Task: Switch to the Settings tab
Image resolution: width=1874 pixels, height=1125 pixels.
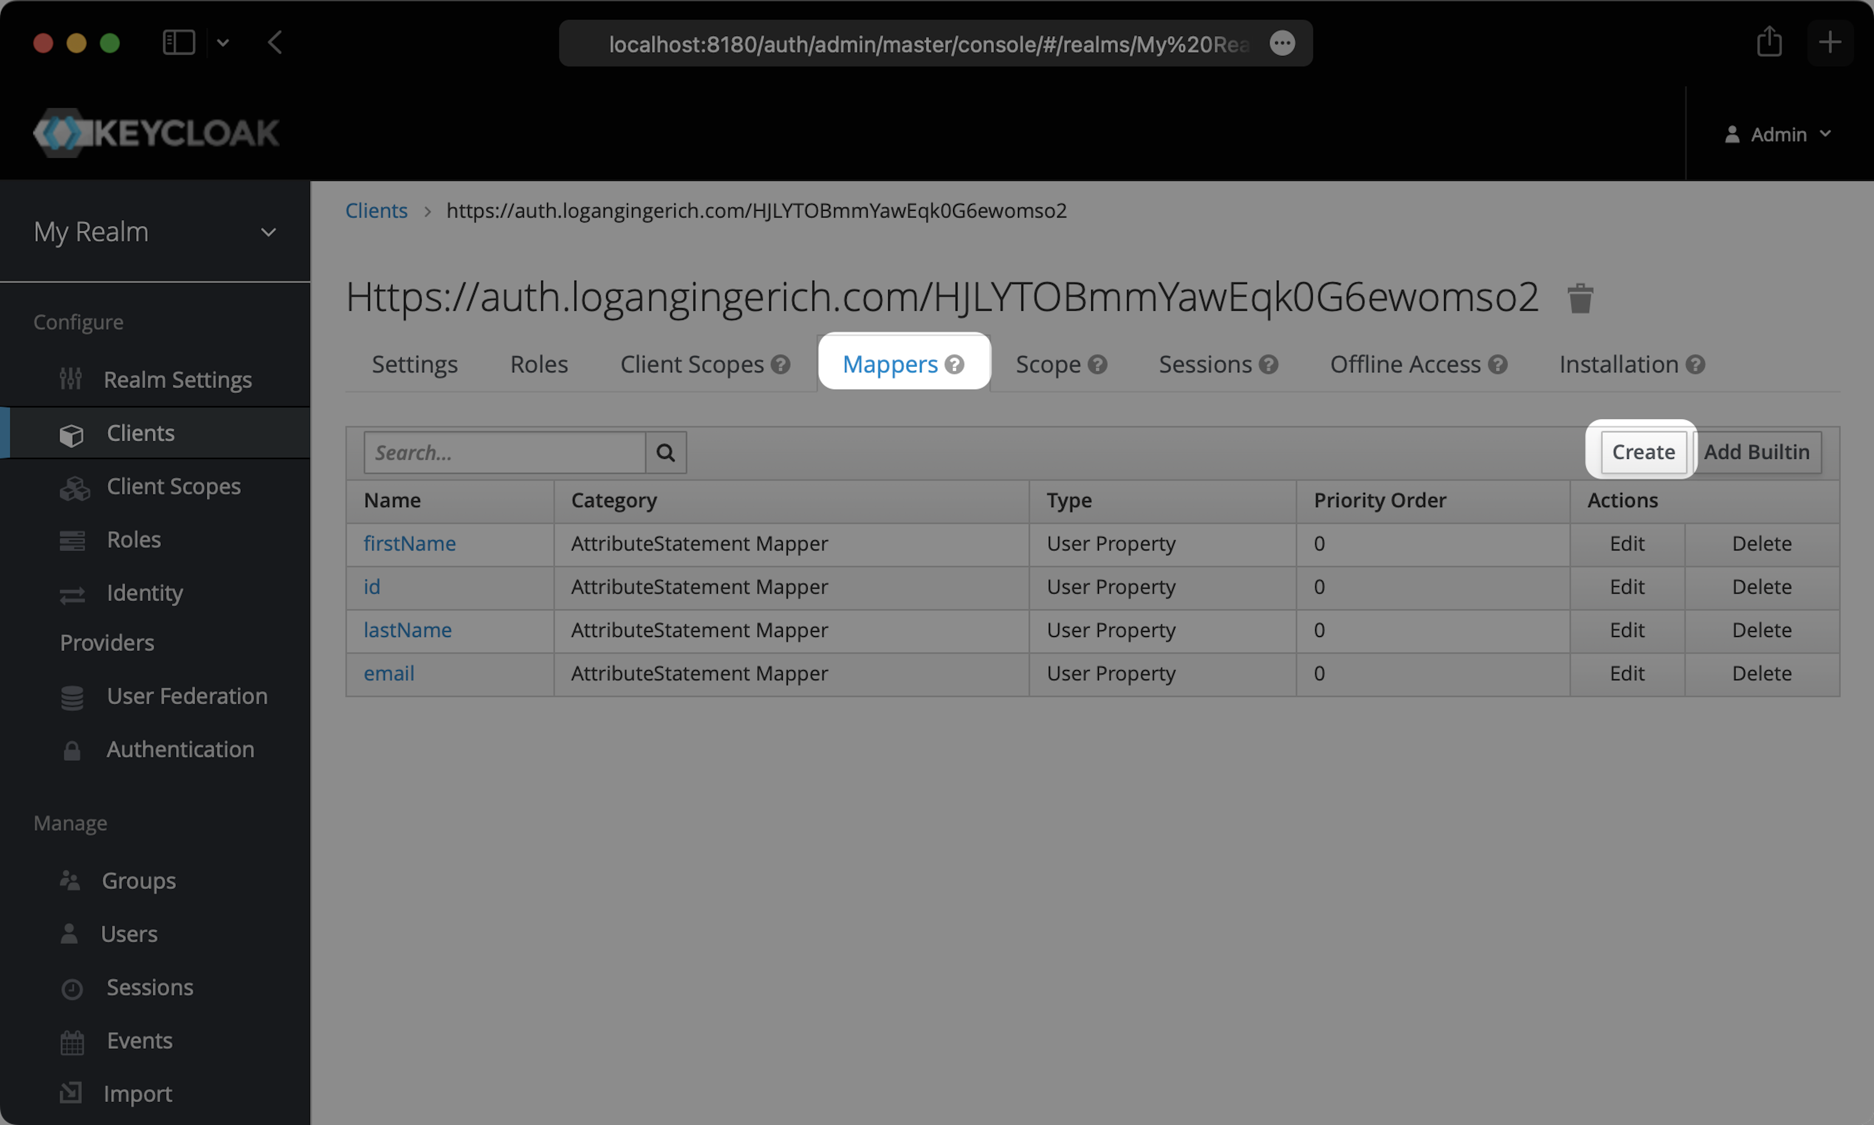Action: tap(414, 365)
